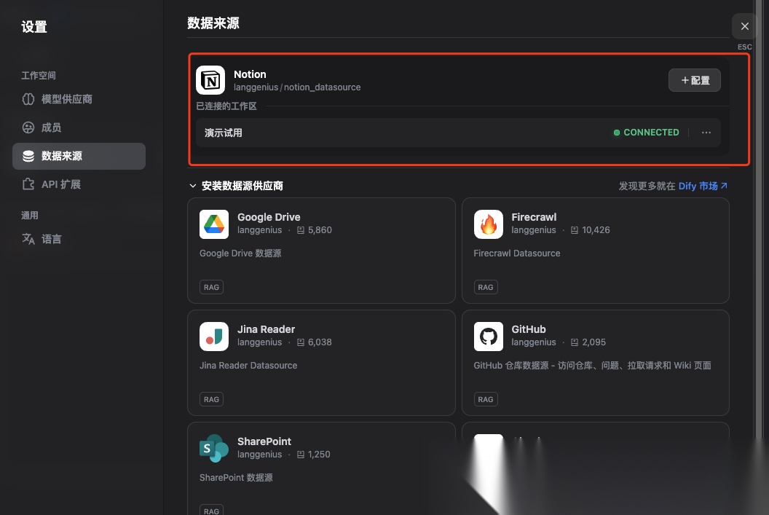Click the GitHub 仓库数据源 description text

click(593, 366)
